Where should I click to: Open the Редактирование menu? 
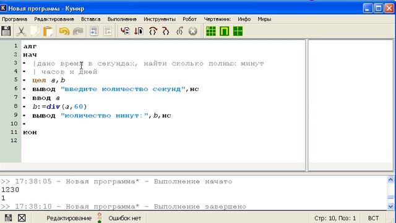click(54, 19)
